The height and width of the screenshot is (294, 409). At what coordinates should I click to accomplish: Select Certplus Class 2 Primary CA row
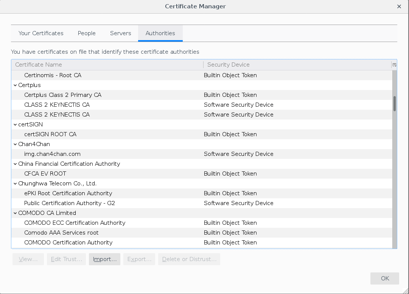tap(202, 95)
